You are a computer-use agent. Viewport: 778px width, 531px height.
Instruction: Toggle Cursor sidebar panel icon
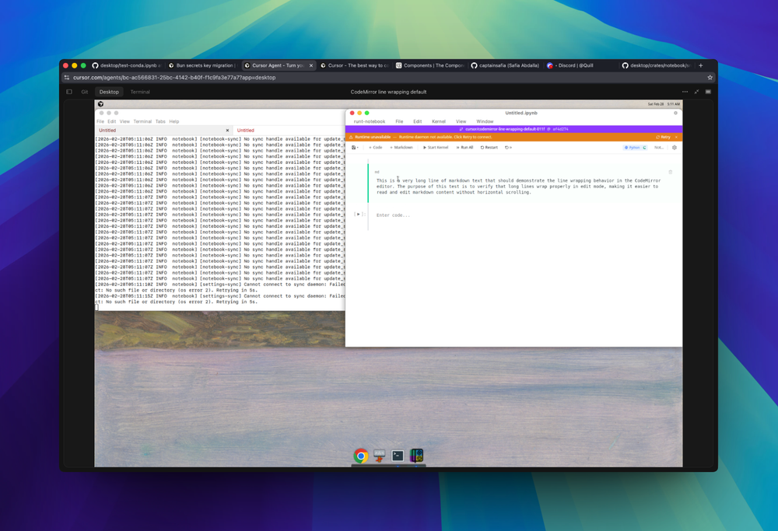click(69, 92)
